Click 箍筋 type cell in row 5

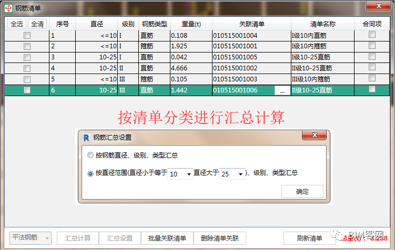point(155,79)
